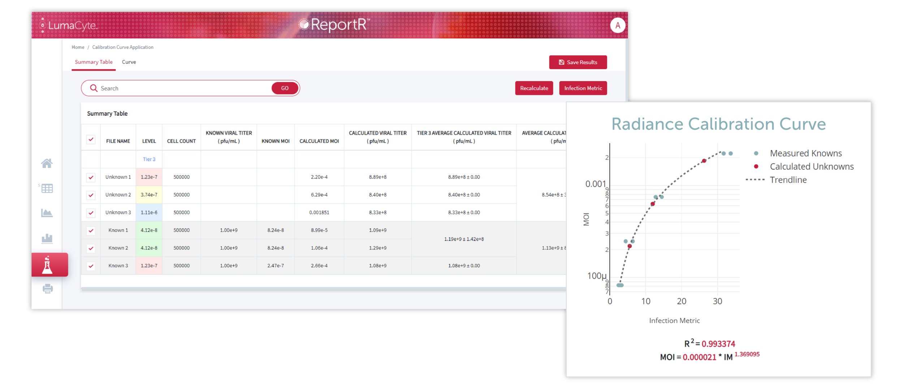Click the Save Results button

tap(578, 62)
